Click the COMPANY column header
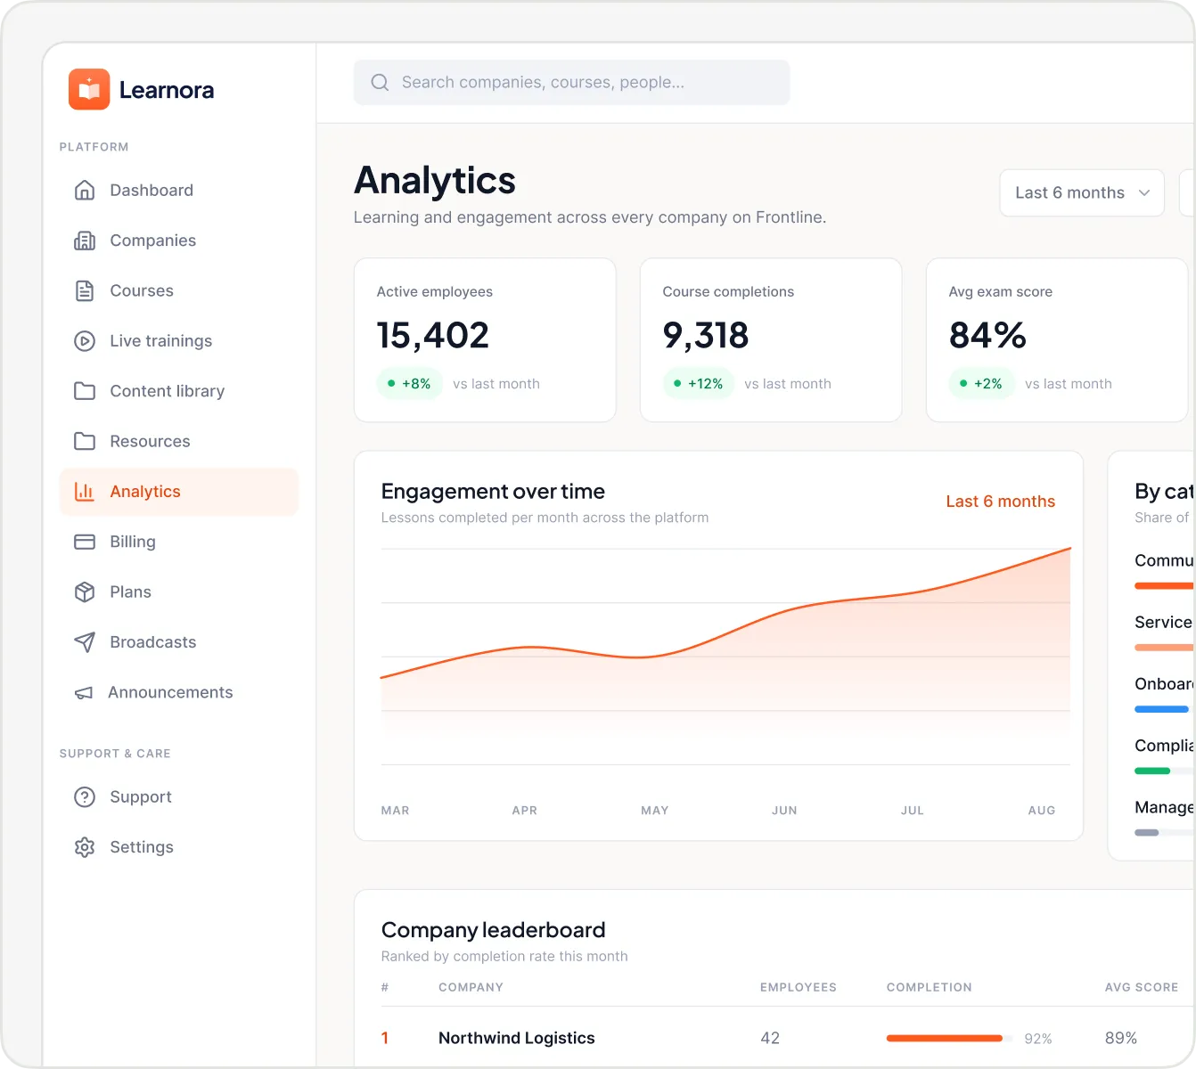 tap(471, 987)
